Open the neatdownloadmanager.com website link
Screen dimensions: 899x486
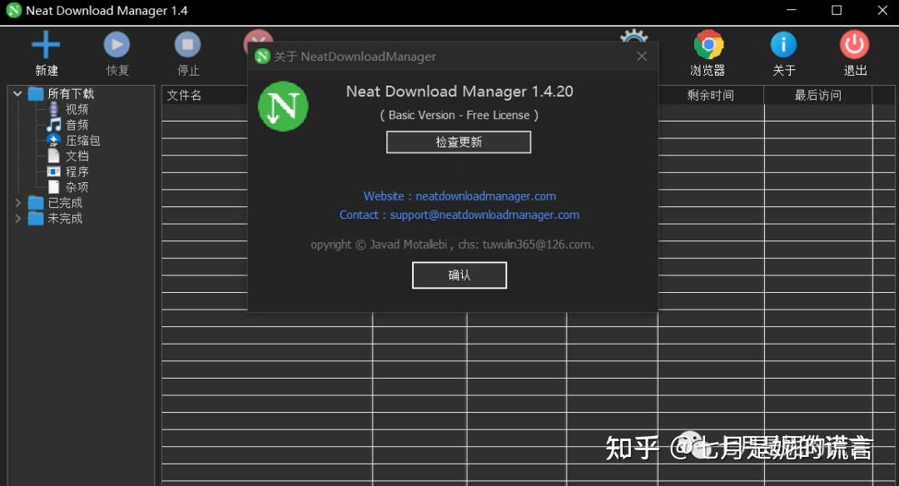click(x=485, y=196)
